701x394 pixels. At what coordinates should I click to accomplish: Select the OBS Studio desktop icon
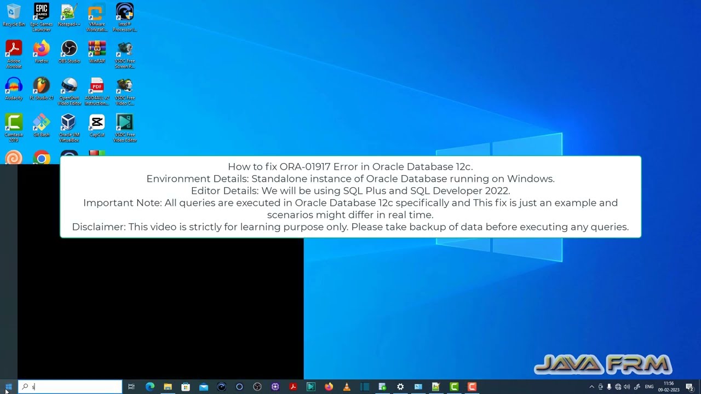click(x=69, y=51)
